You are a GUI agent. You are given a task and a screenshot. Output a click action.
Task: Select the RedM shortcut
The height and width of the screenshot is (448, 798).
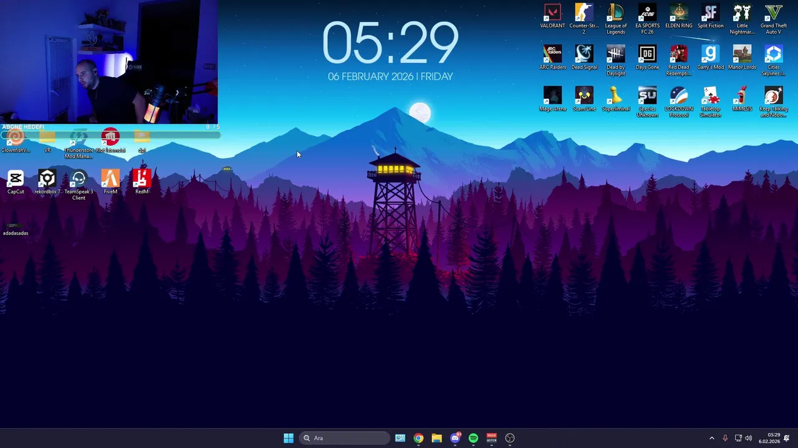(x=142, y=182)
